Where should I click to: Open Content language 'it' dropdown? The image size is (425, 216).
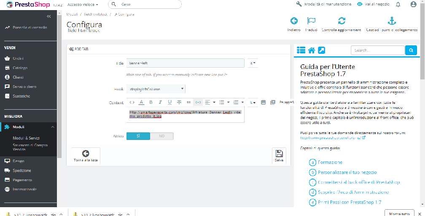click(x=253, y=103)
